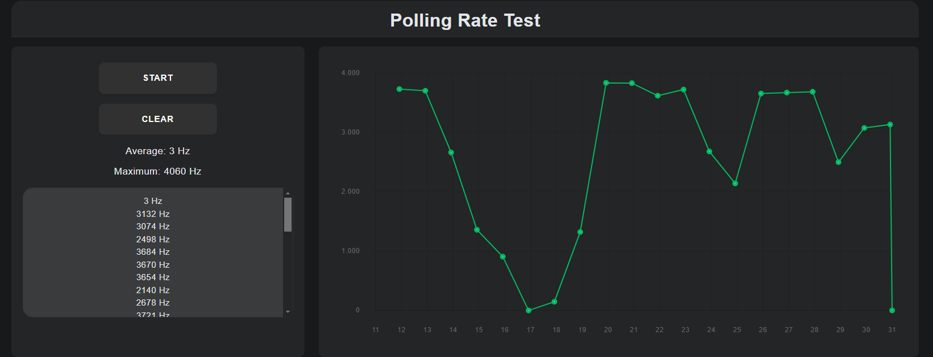933x357 pixels.
Task: Click the data point at sample 29
Action: (x=838, y=162)
